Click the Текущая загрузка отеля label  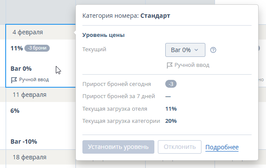click(115, 109)
